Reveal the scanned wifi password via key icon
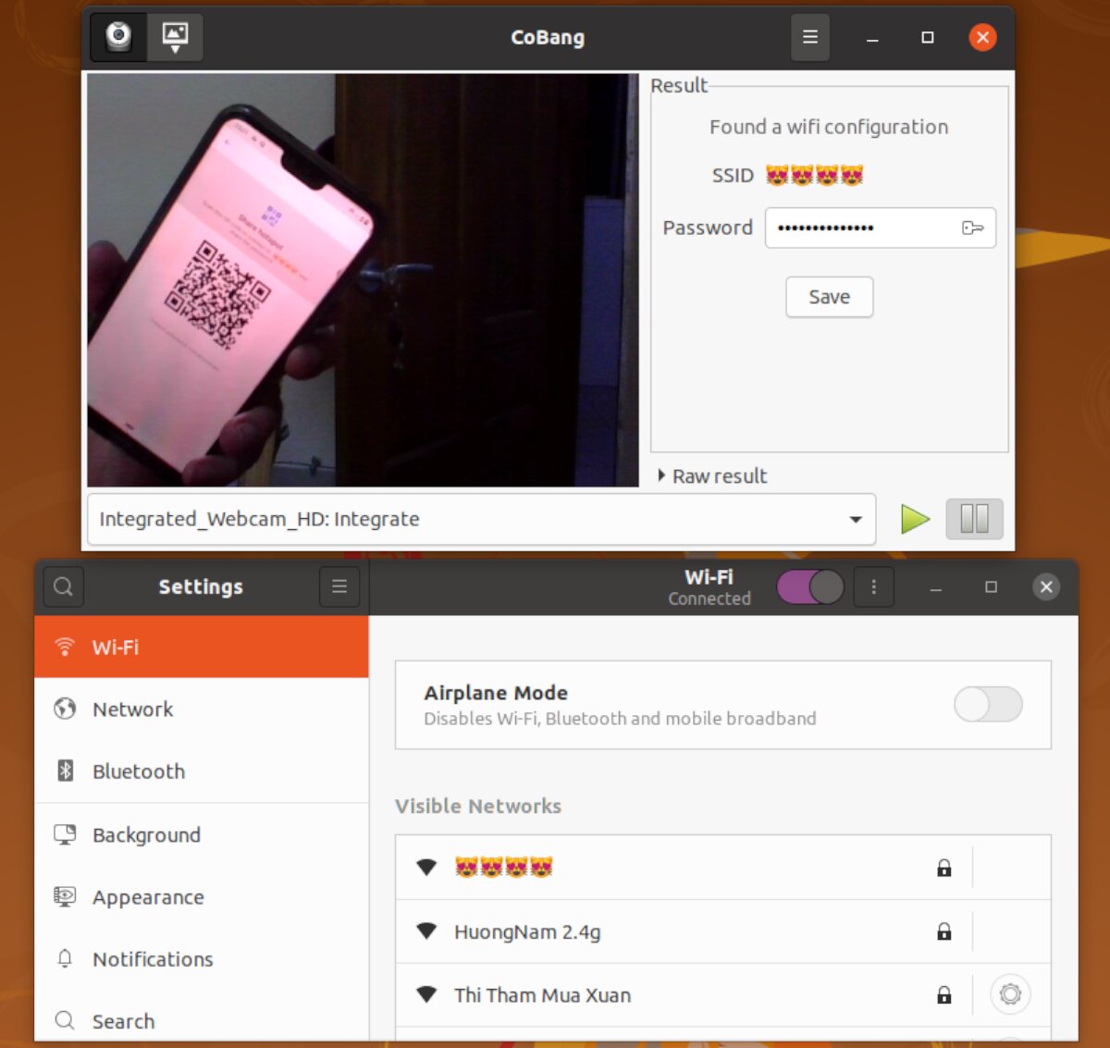Viewport: 1110px width, 1048px height. 973,228
